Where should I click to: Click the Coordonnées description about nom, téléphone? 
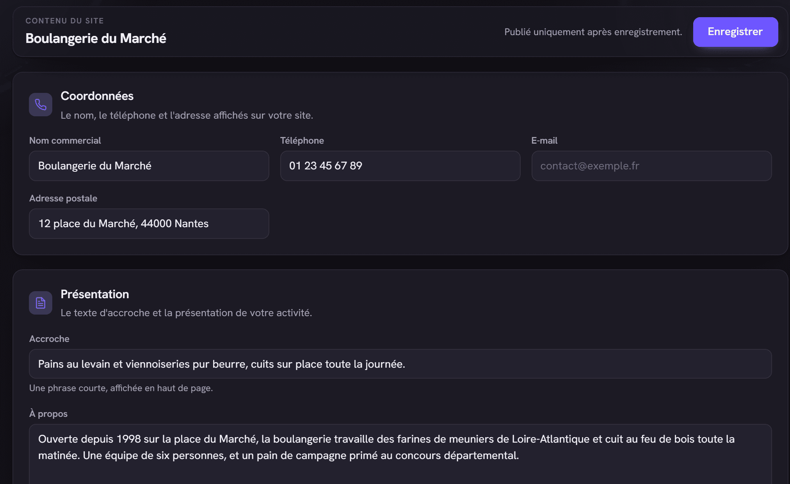[187, 116]
